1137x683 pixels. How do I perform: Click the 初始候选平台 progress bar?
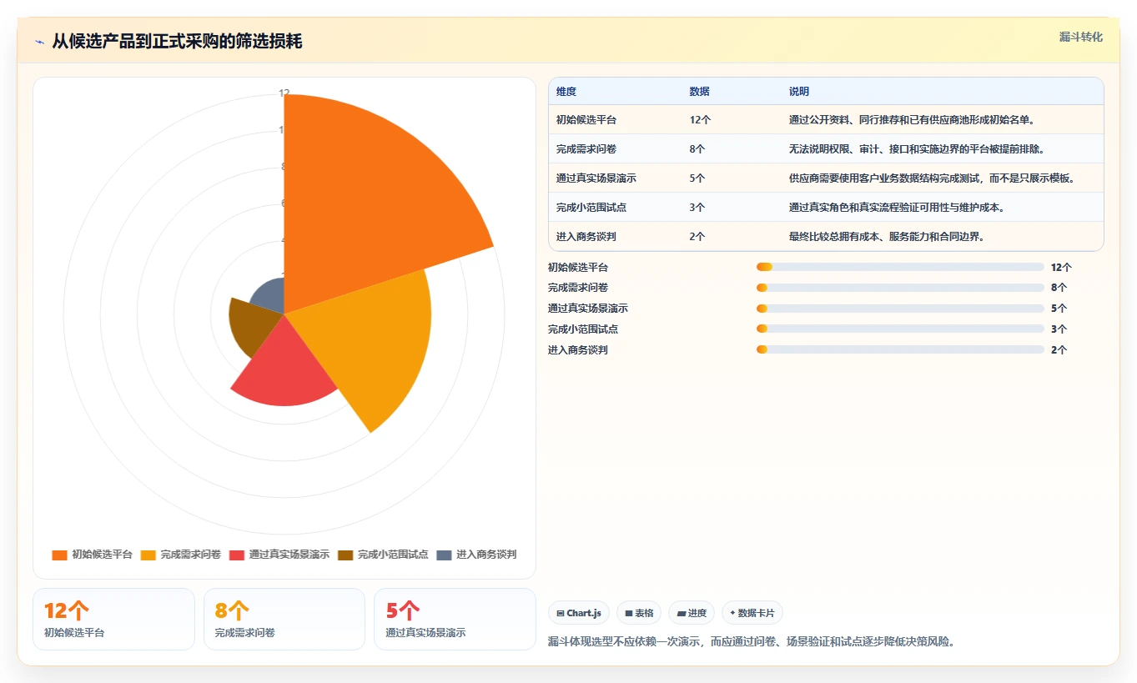click(900, 267)
